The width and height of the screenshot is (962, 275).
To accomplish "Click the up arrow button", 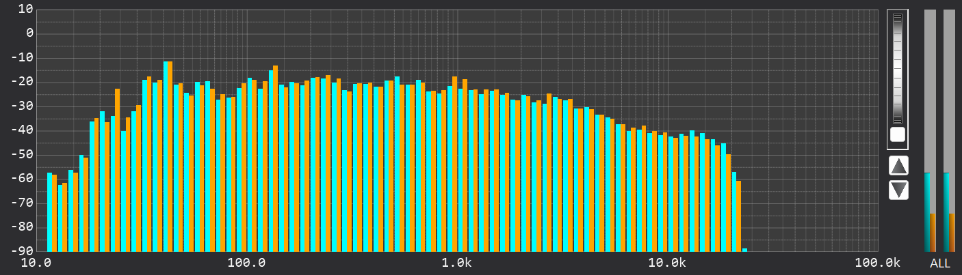I will pos(898,165).
